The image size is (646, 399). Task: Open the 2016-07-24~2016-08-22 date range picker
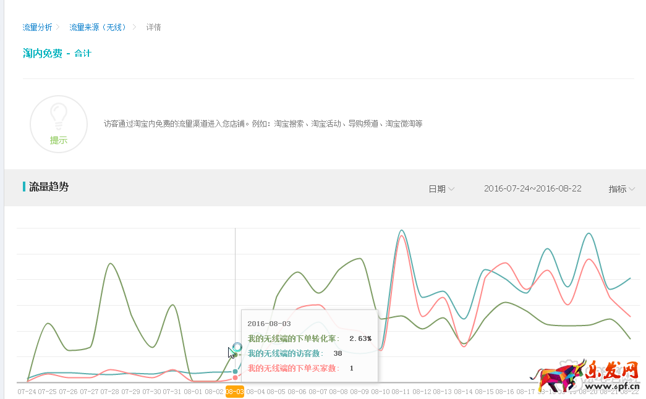coord(532,188)
